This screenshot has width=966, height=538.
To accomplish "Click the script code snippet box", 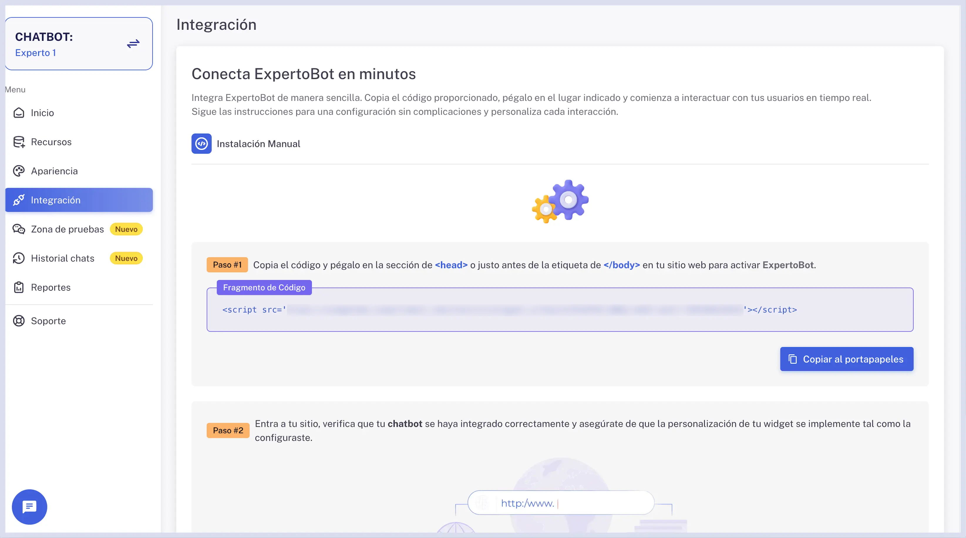I will [560, 310].
